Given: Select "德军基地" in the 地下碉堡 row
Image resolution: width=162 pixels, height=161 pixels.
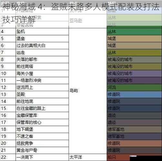Looking at the screenshot, I should click(134, 129).
